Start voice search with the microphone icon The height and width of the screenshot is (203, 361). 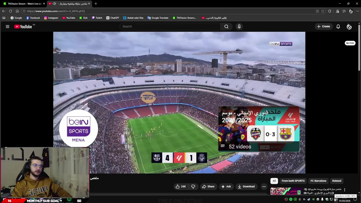coord(239,27)
